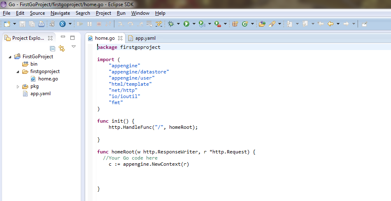
Task: Open the Project Explorer view menu triangle
Action: (74, 46)
